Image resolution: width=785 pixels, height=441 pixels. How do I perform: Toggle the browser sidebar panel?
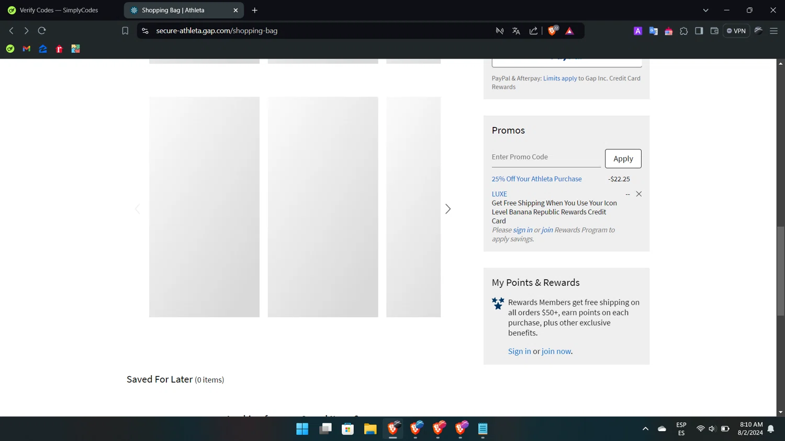[699, 31]
